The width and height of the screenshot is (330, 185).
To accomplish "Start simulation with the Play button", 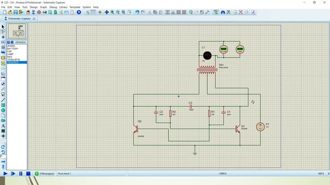I will click(6, 174).
